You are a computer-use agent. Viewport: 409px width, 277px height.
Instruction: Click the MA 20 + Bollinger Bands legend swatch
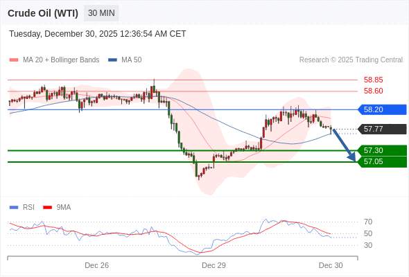pyautogui.click(x=14, y=60)
